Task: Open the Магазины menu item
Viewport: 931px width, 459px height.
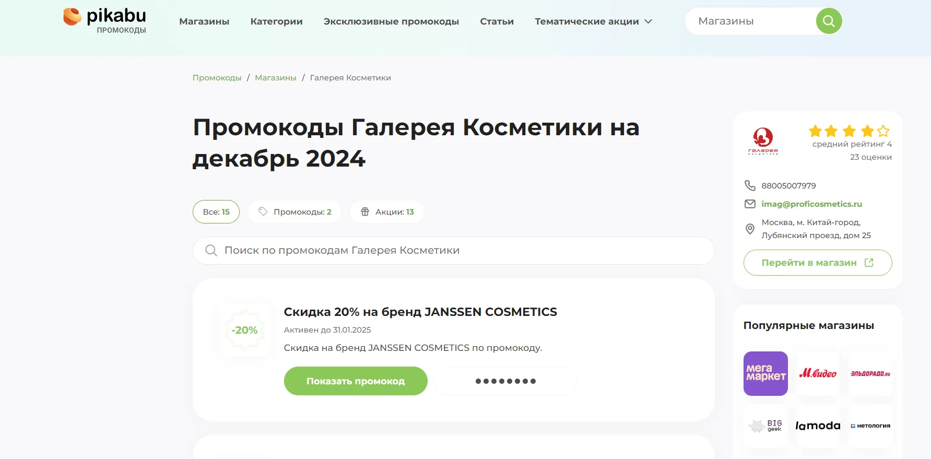Action: (x=204, y=21)
